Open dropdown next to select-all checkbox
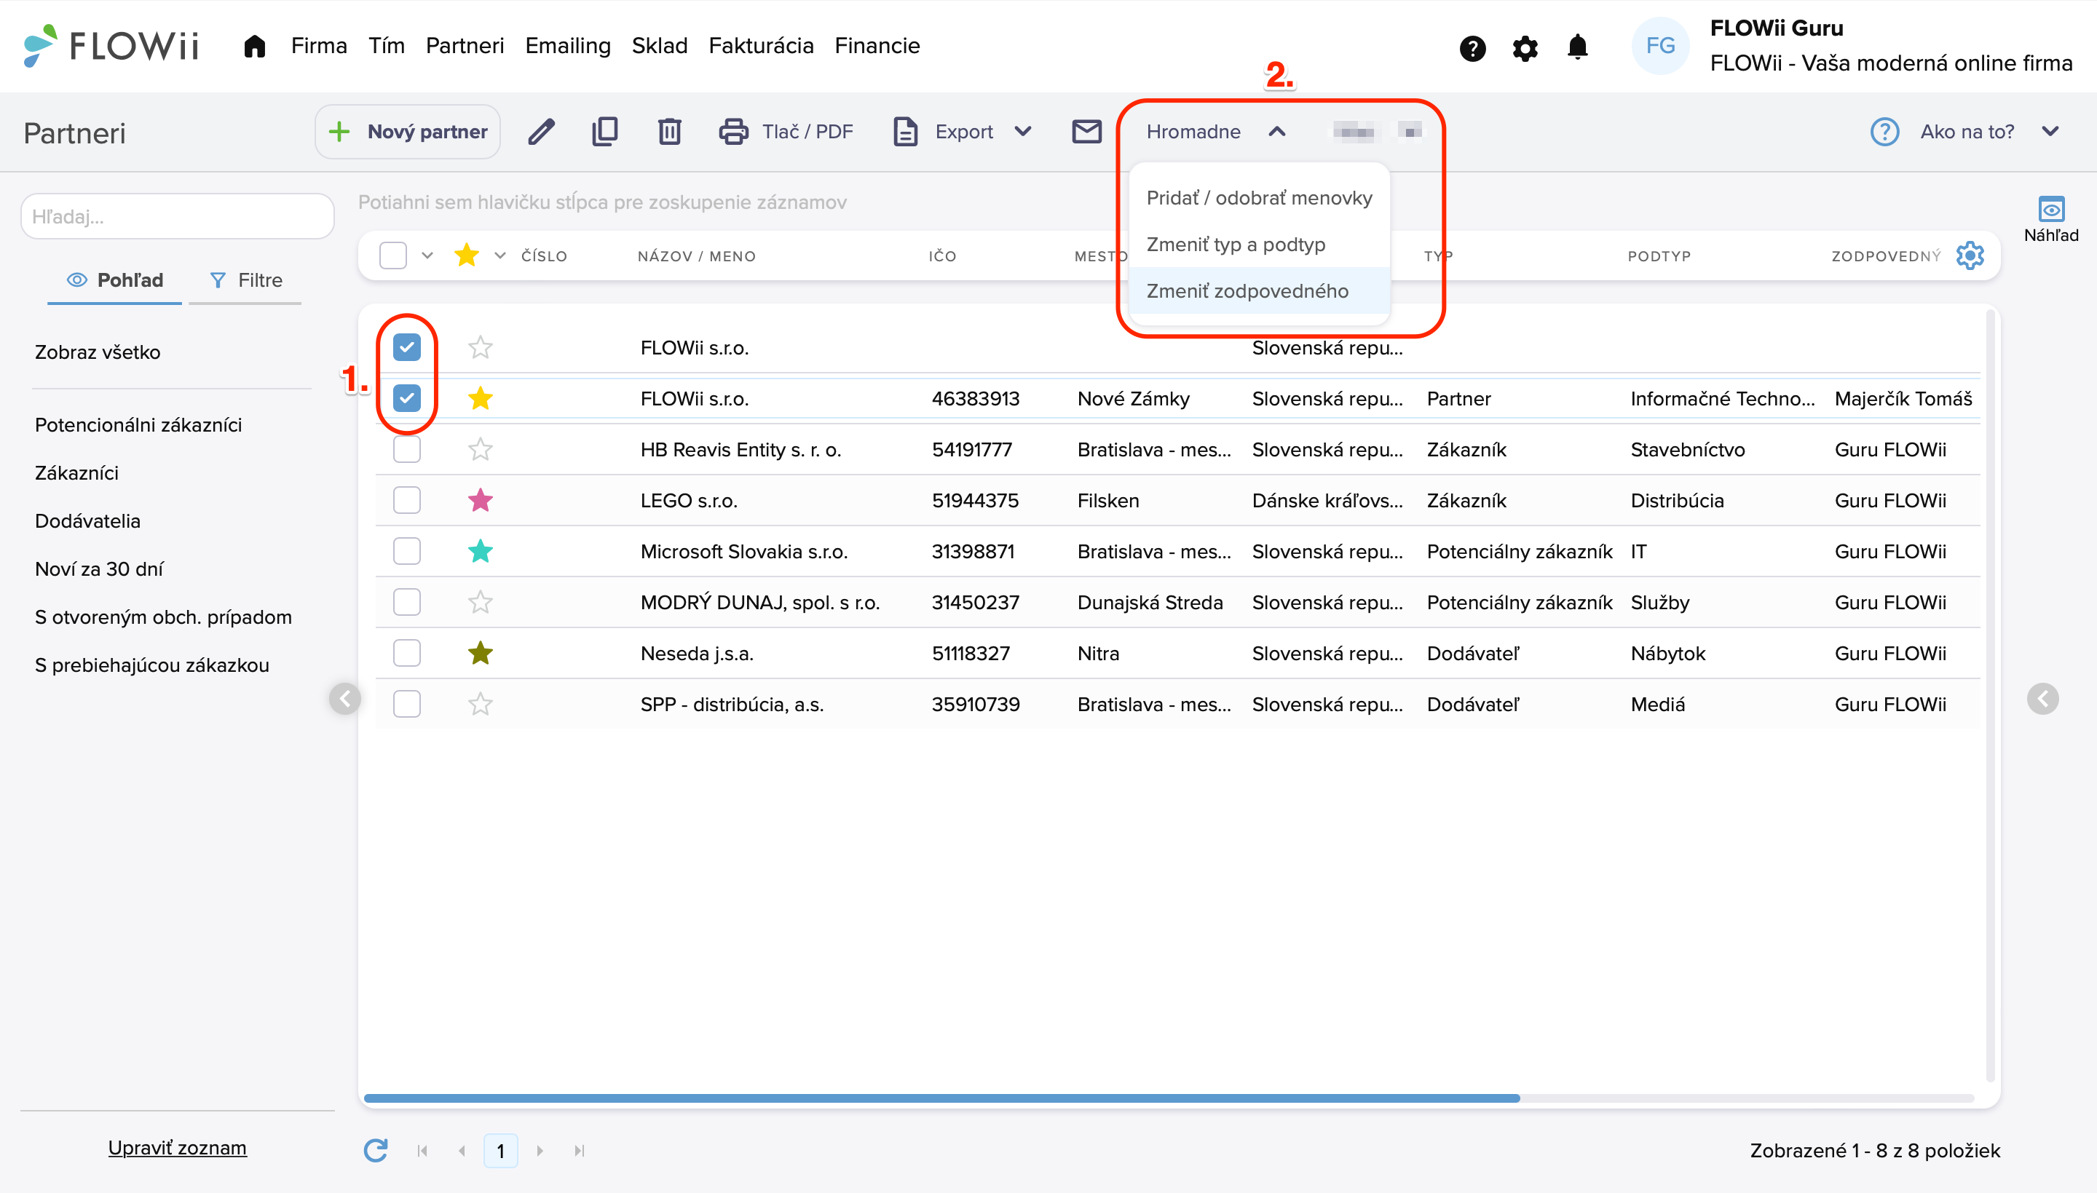This screenshot has height=1193, width=2097. (427, 255)
